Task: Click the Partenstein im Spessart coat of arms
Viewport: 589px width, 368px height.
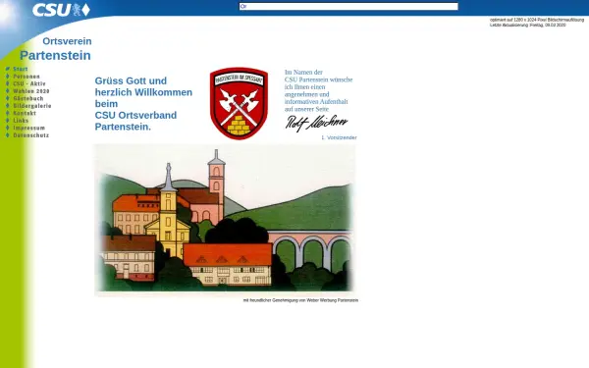Action: (x=239, y=103)
